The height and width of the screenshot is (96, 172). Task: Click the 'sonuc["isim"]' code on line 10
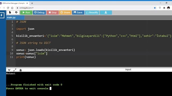37,54
